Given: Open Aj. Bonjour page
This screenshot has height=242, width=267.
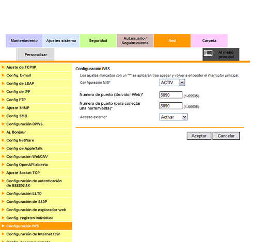Looking at the screenshot, I should click(x=36, y=132).
